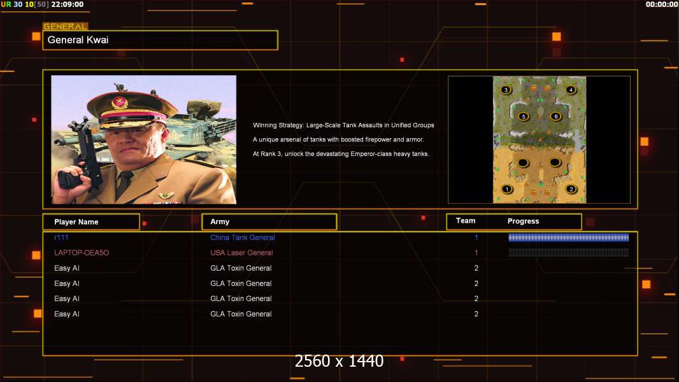Click start position 5 on the minimap
This screenshot has width=679, height=382.
pyautogui.click(x=523, y=117)
